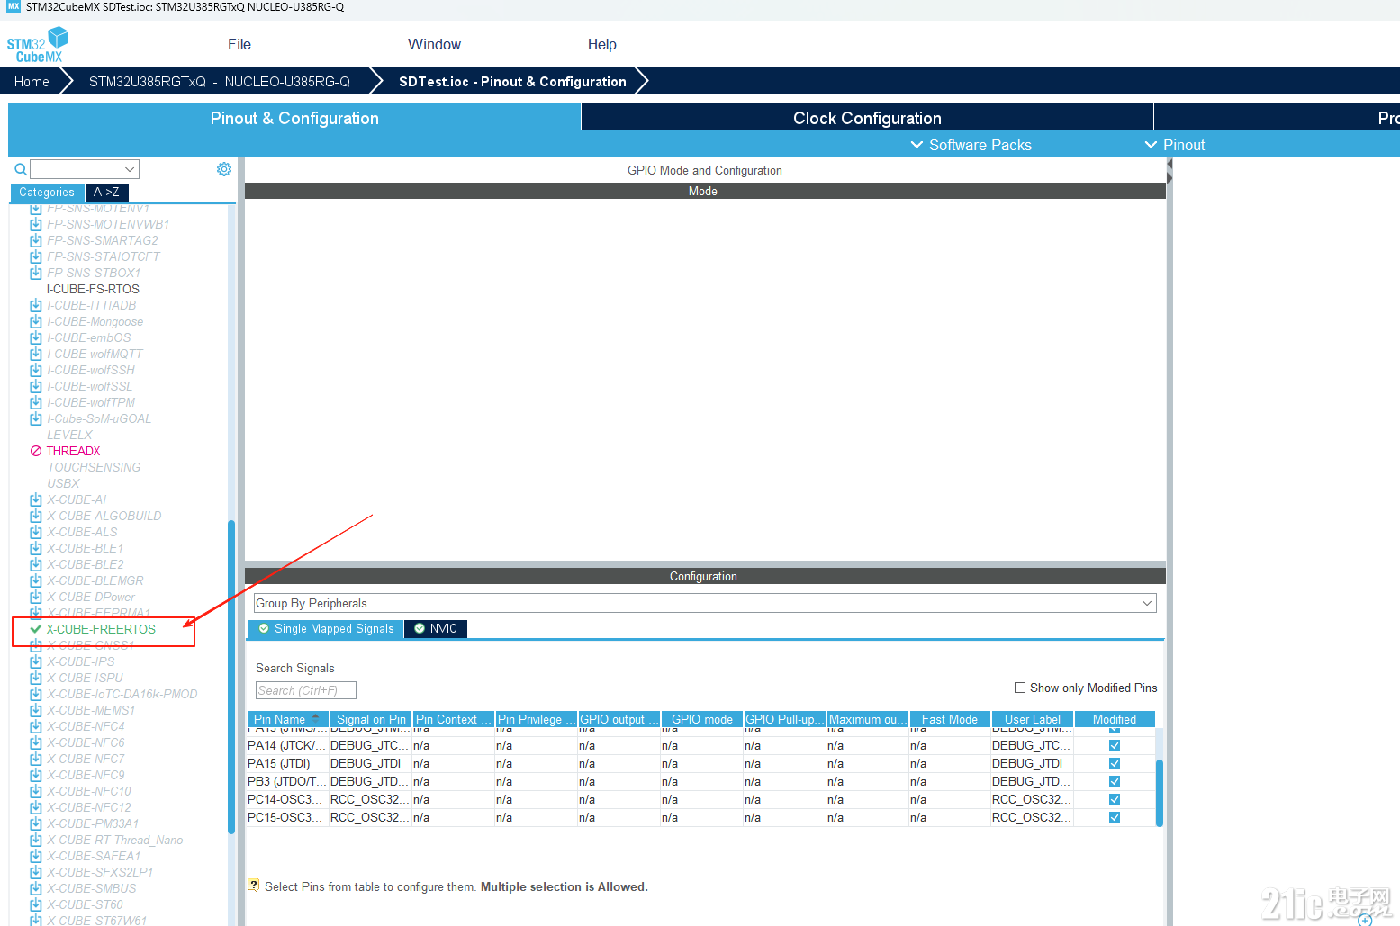Screen dimensions: 1400x926
Task: Toggle the Modified checkbox for PA14 (JTCK) row
Action: click(1115, 745)
